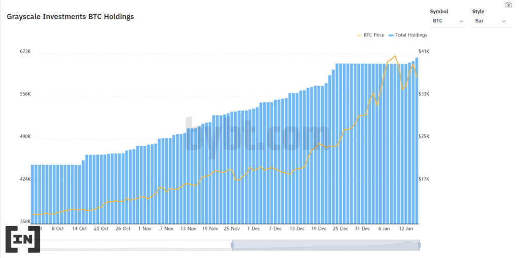The height and width of the screenshot is (258, 519).
Task: Click the camera screenshot icon
Action: [508, 5]
